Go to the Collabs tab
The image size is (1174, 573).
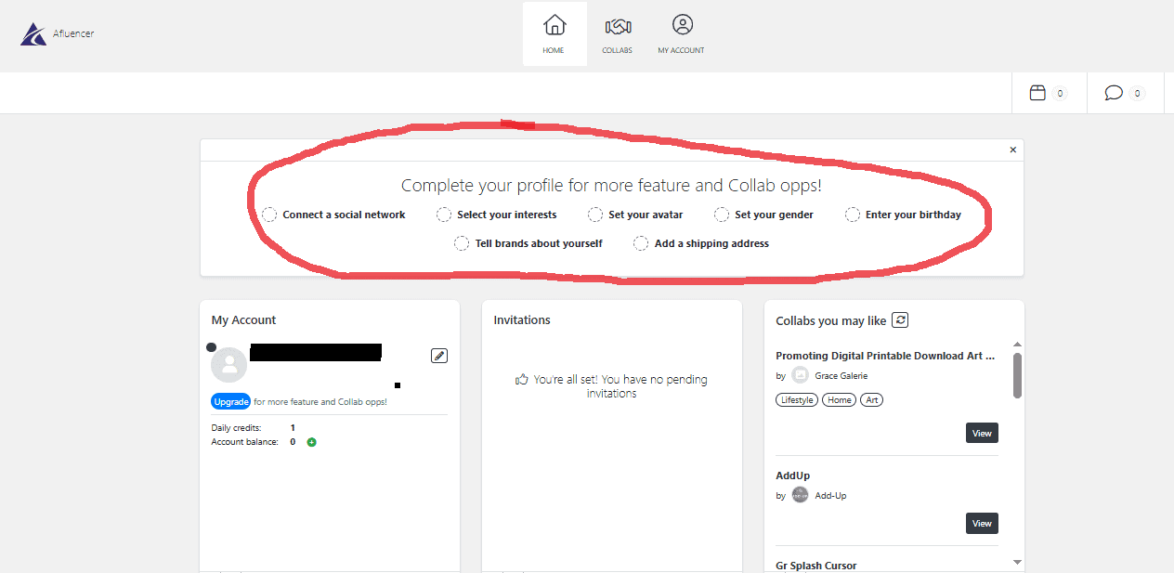point(617,34)
